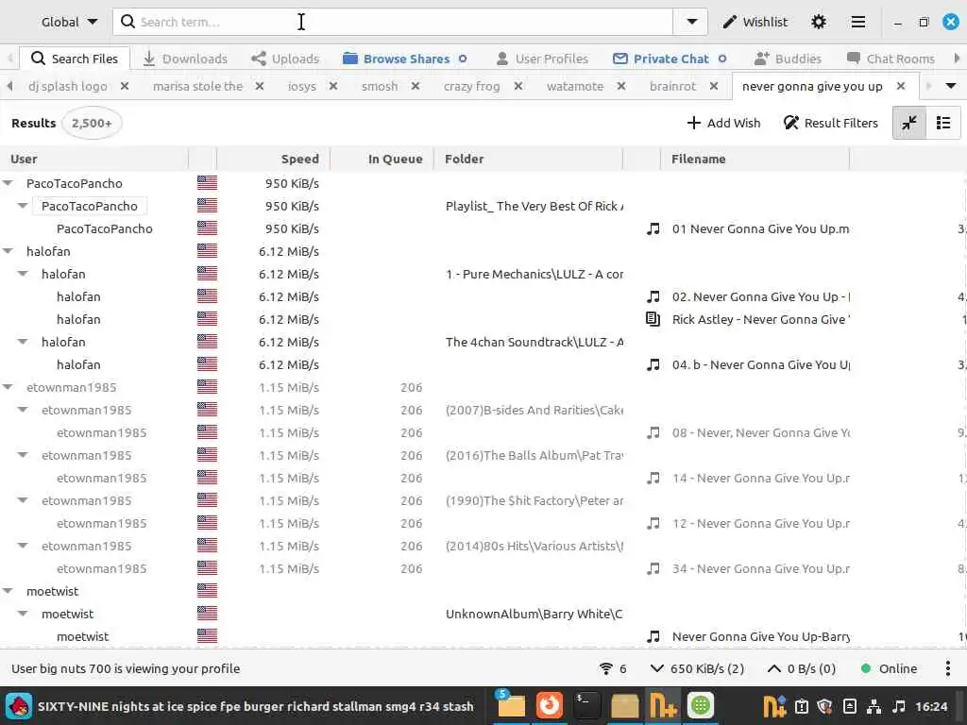Screen dimensions: 967x725
Task: Sort by the Folder column header
Action: click(529, 159)
